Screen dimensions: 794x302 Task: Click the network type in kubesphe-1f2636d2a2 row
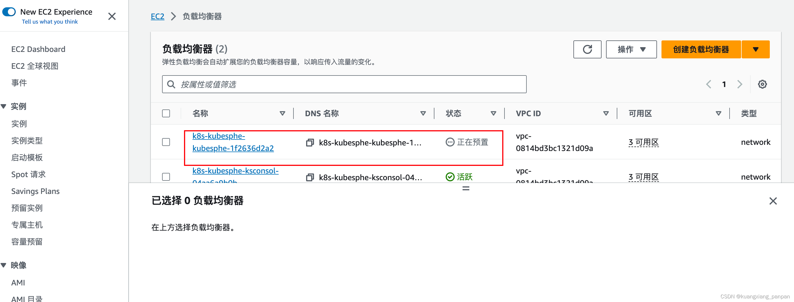(x=755, y=142)
